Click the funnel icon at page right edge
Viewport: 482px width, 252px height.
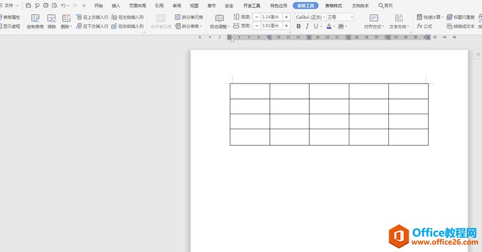point(479,55)
